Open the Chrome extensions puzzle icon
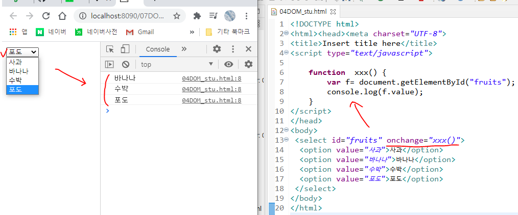This screenshot has height=215, width=518. (x=197, y=16)
